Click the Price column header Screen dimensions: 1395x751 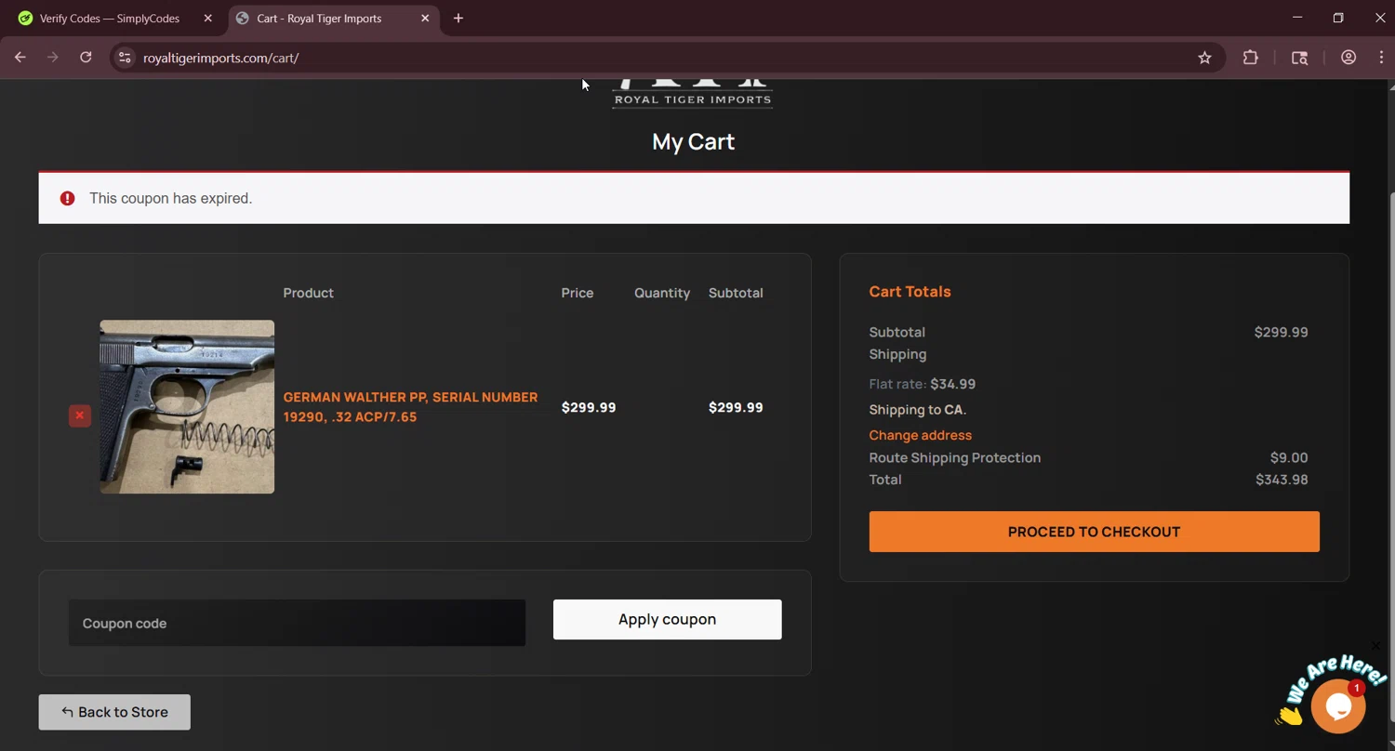click(x=577, y=293)
